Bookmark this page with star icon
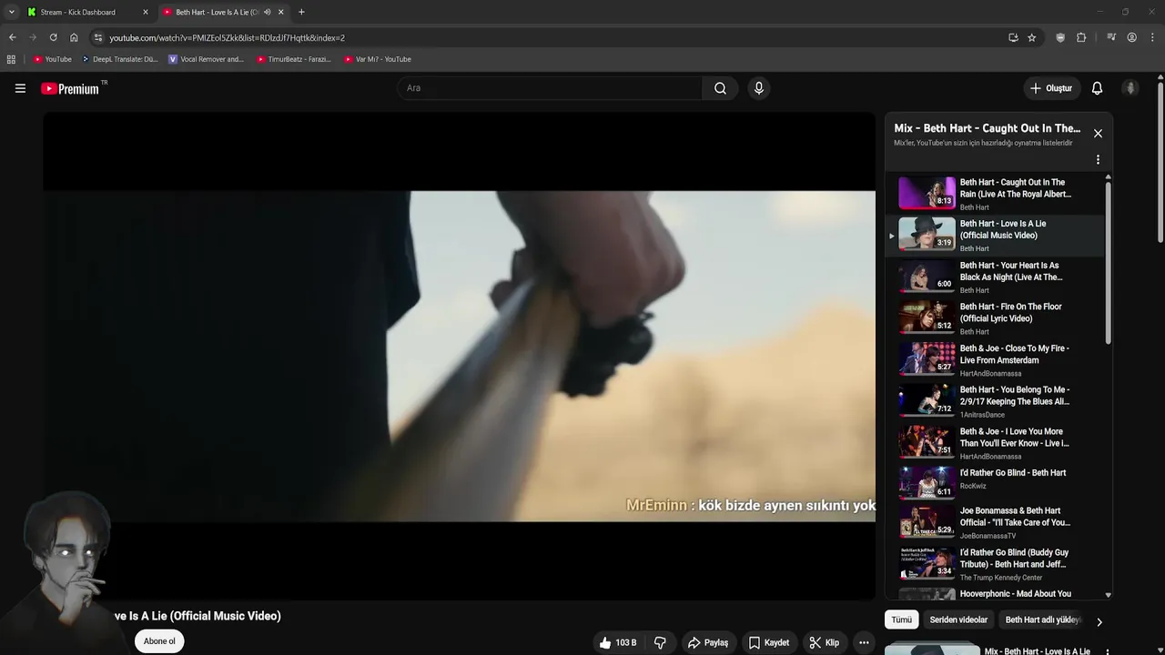The height and width of the screenshot is (655, 1165). [x=1031, y=37]
